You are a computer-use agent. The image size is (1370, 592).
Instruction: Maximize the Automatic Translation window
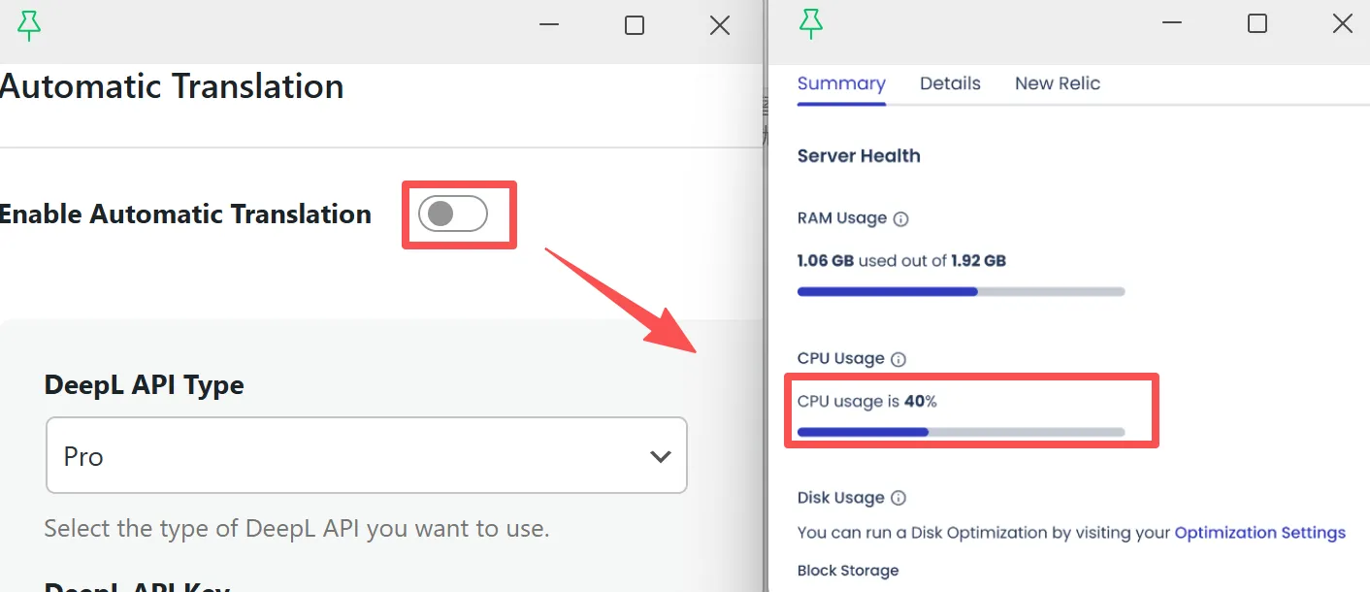tap(635, 25)
